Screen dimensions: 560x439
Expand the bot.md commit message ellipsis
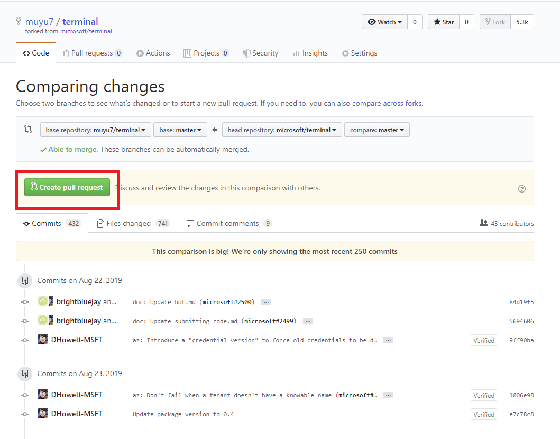[x=266, y=302]
